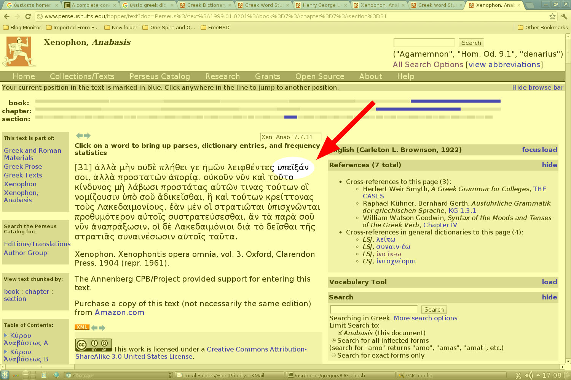Click the Search button in Search panel
Viewport: 571px width, 380px height.
pyautogui.click(x=434, y=310)
